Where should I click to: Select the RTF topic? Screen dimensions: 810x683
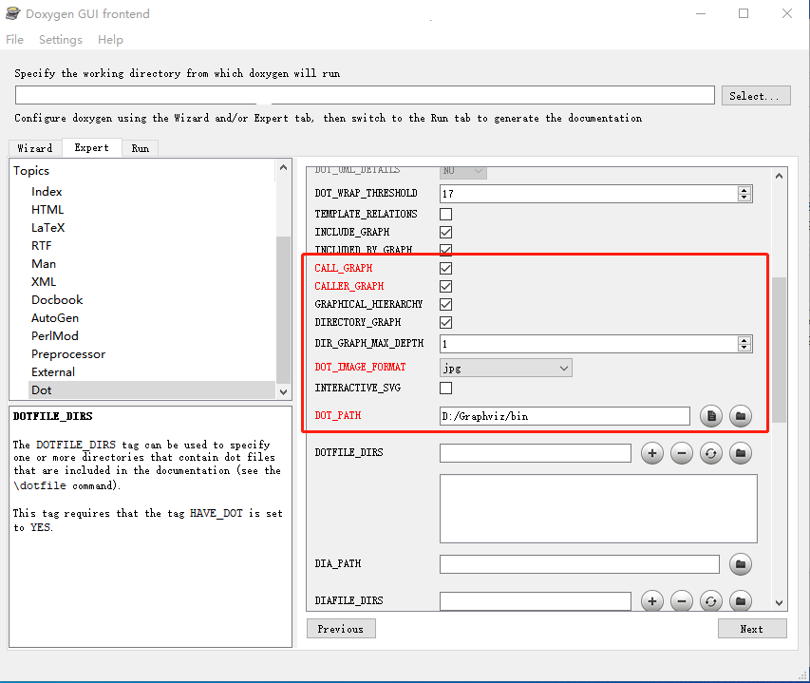coord(42,246)
